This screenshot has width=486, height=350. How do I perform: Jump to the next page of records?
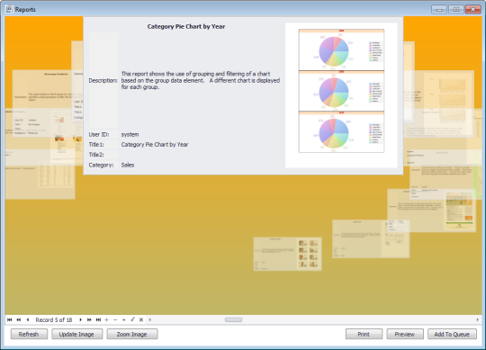pos(89,319)
